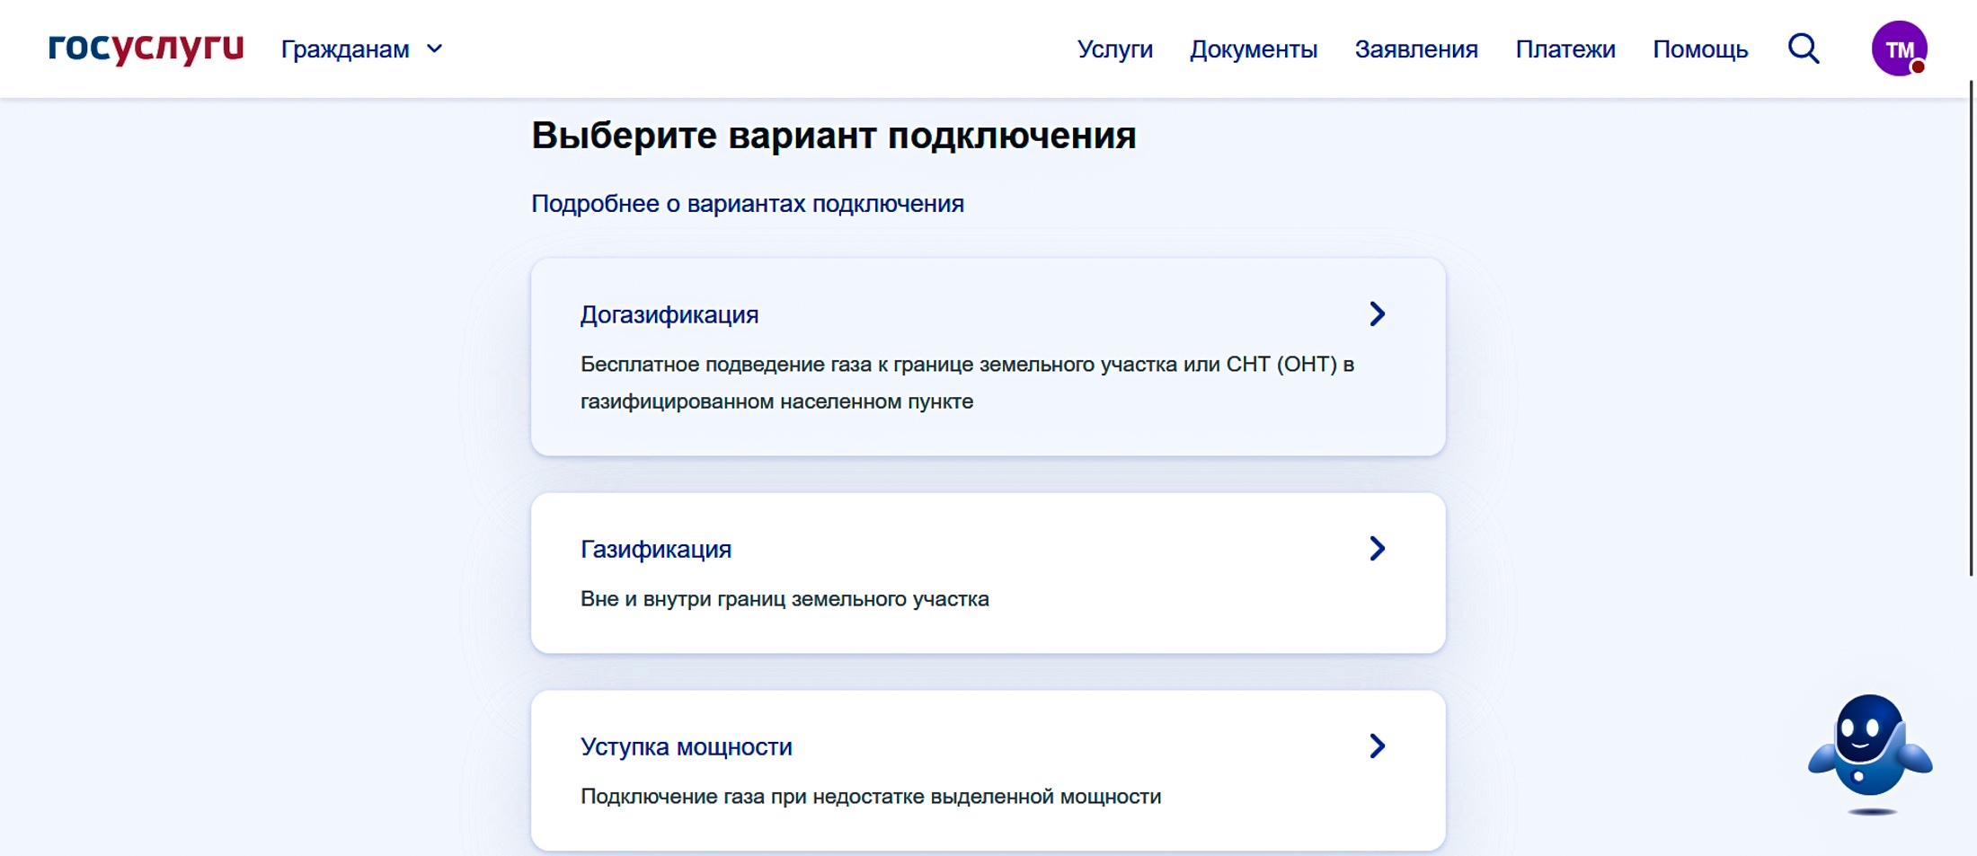Open the Помощь menu item
Screen dimensions: 1977x856
pos(1700,49)
